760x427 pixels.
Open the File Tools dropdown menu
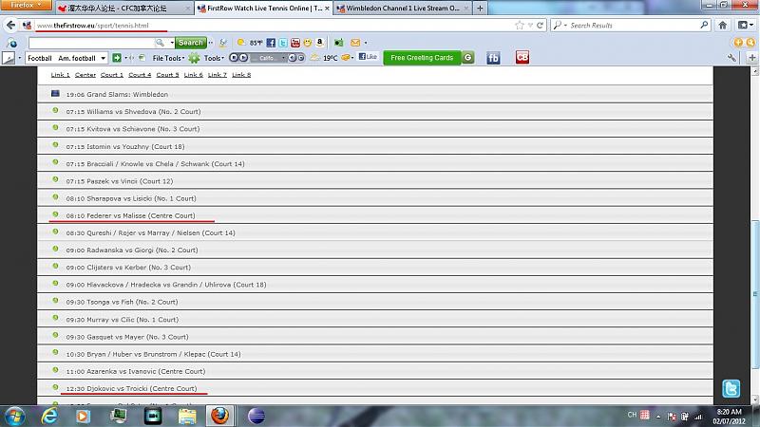click(x=167, y=58)
